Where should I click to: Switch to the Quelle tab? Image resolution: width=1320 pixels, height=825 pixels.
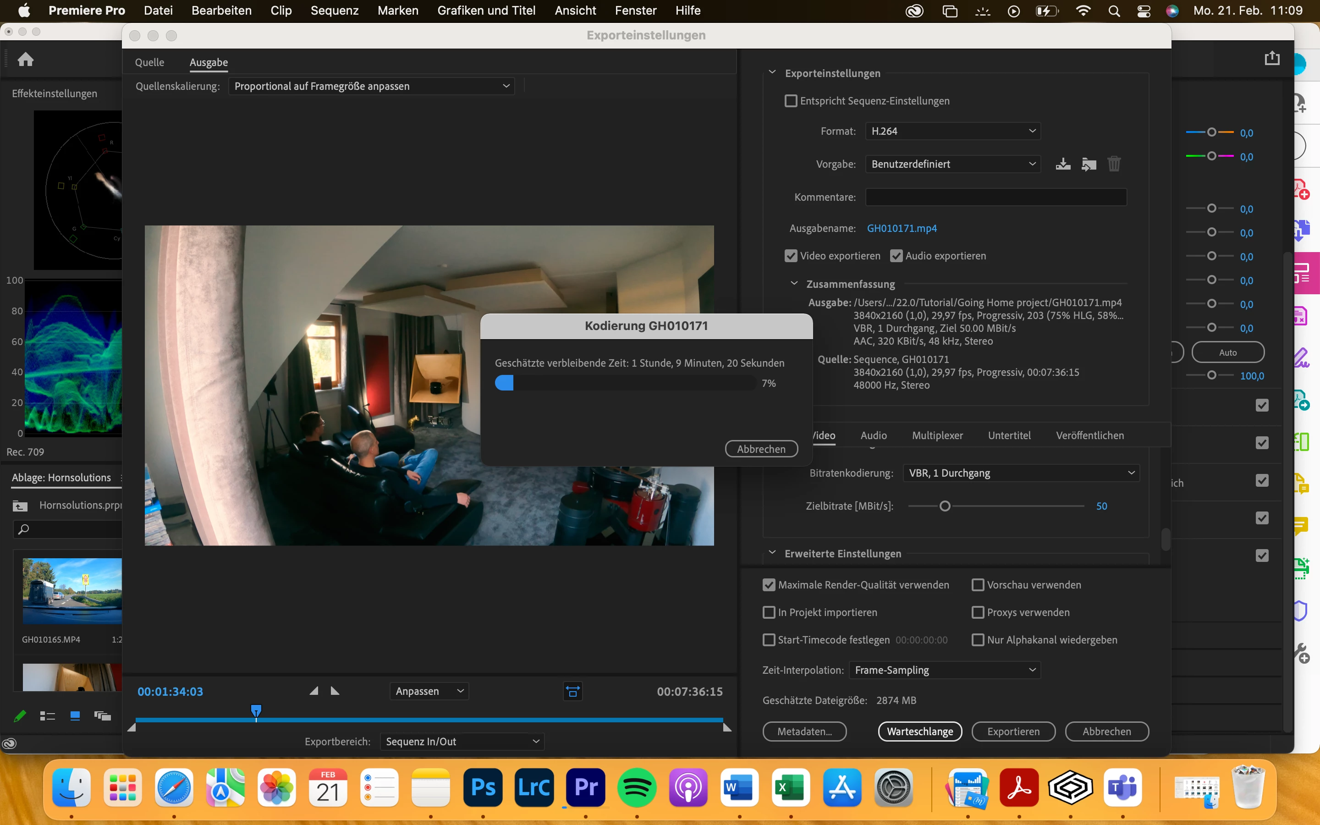pos(149,62)
